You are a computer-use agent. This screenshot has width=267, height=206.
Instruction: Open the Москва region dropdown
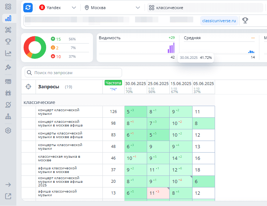pyautogui.click(x=112, y=8)
